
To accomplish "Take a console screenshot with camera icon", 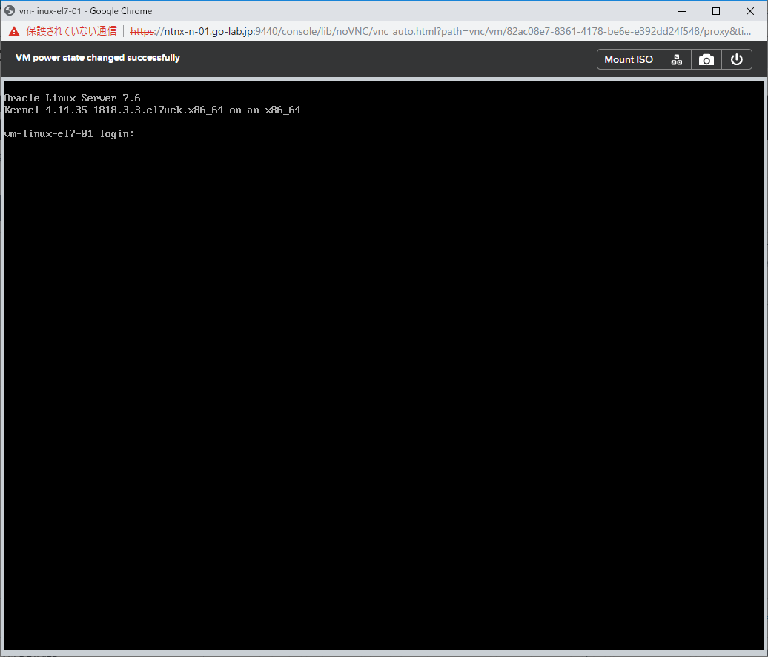I will (706, 59).
